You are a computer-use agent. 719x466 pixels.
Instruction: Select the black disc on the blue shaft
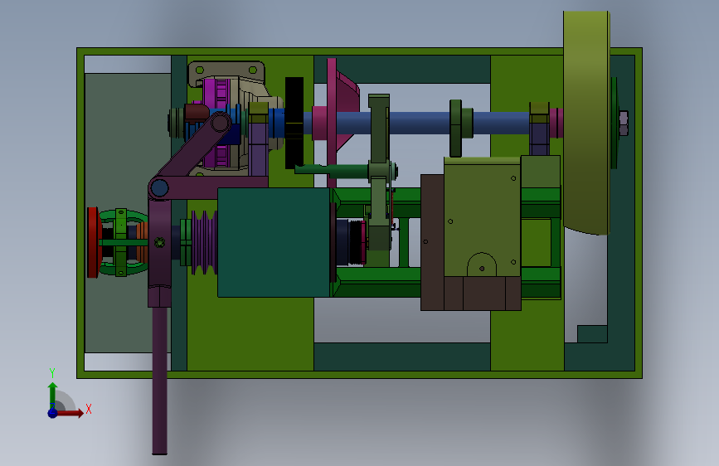(294, 123)
